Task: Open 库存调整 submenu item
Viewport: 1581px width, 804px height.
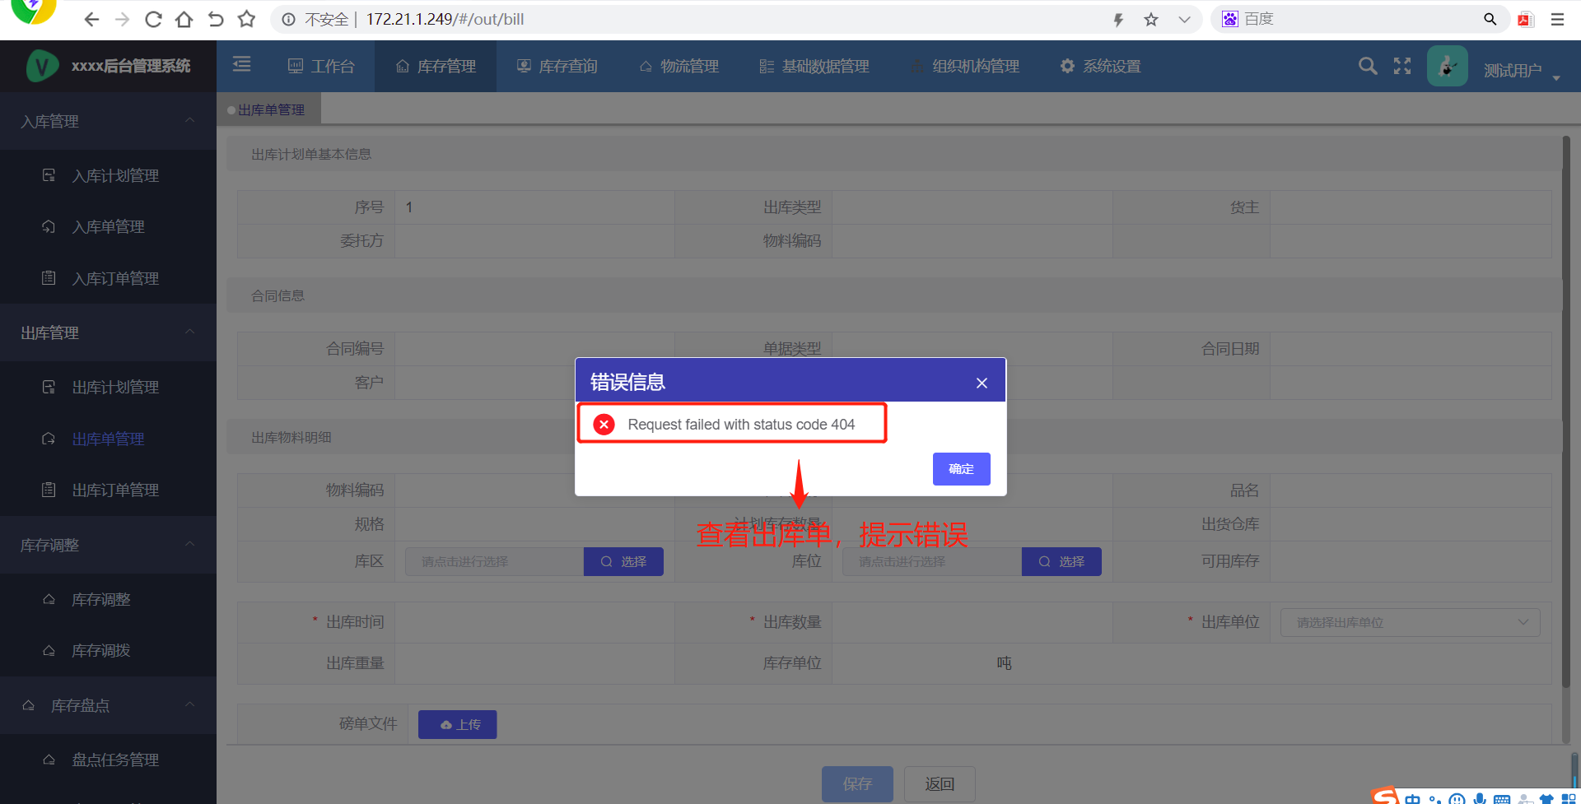Action: tap(108, 599)
